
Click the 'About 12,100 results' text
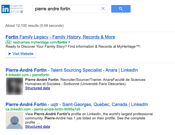(34, 26)
